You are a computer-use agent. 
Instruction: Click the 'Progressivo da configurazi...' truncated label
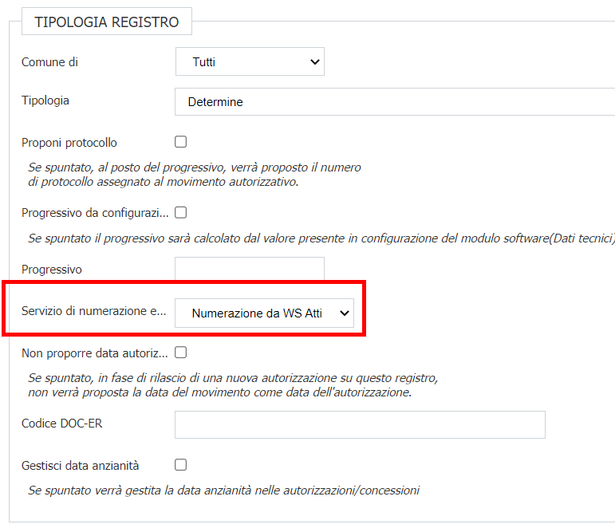(95, 213)
